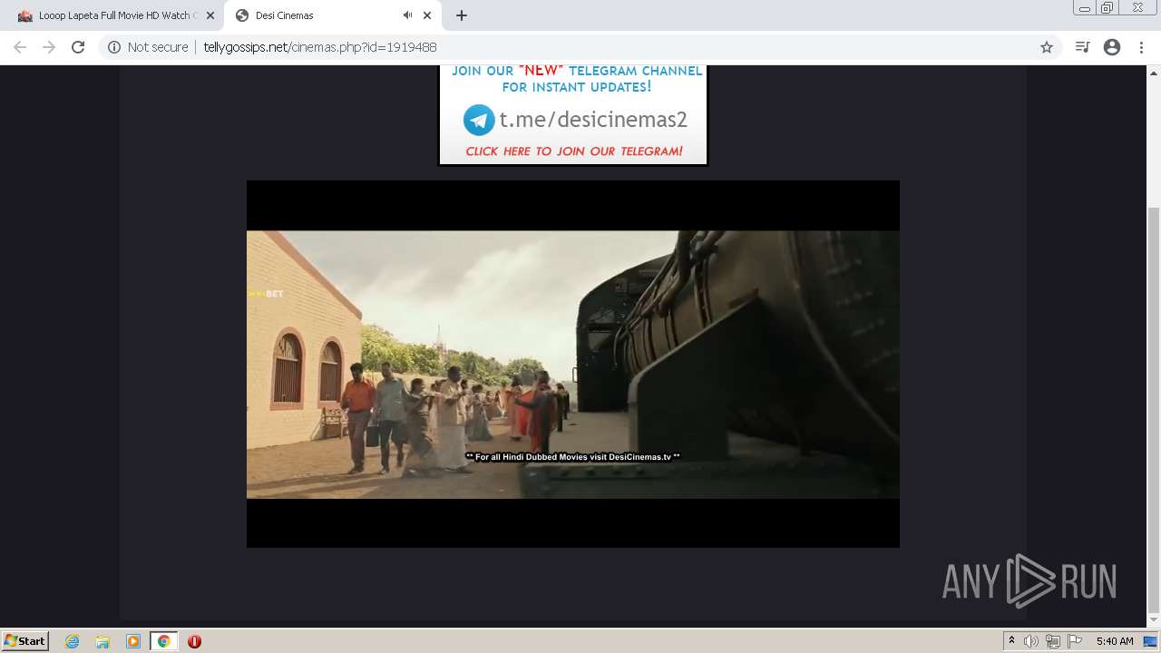This screenshot has width=1161, height=653.
Task: Open the t.me/desicinemas2 link
Action: [x=593, y=120]
